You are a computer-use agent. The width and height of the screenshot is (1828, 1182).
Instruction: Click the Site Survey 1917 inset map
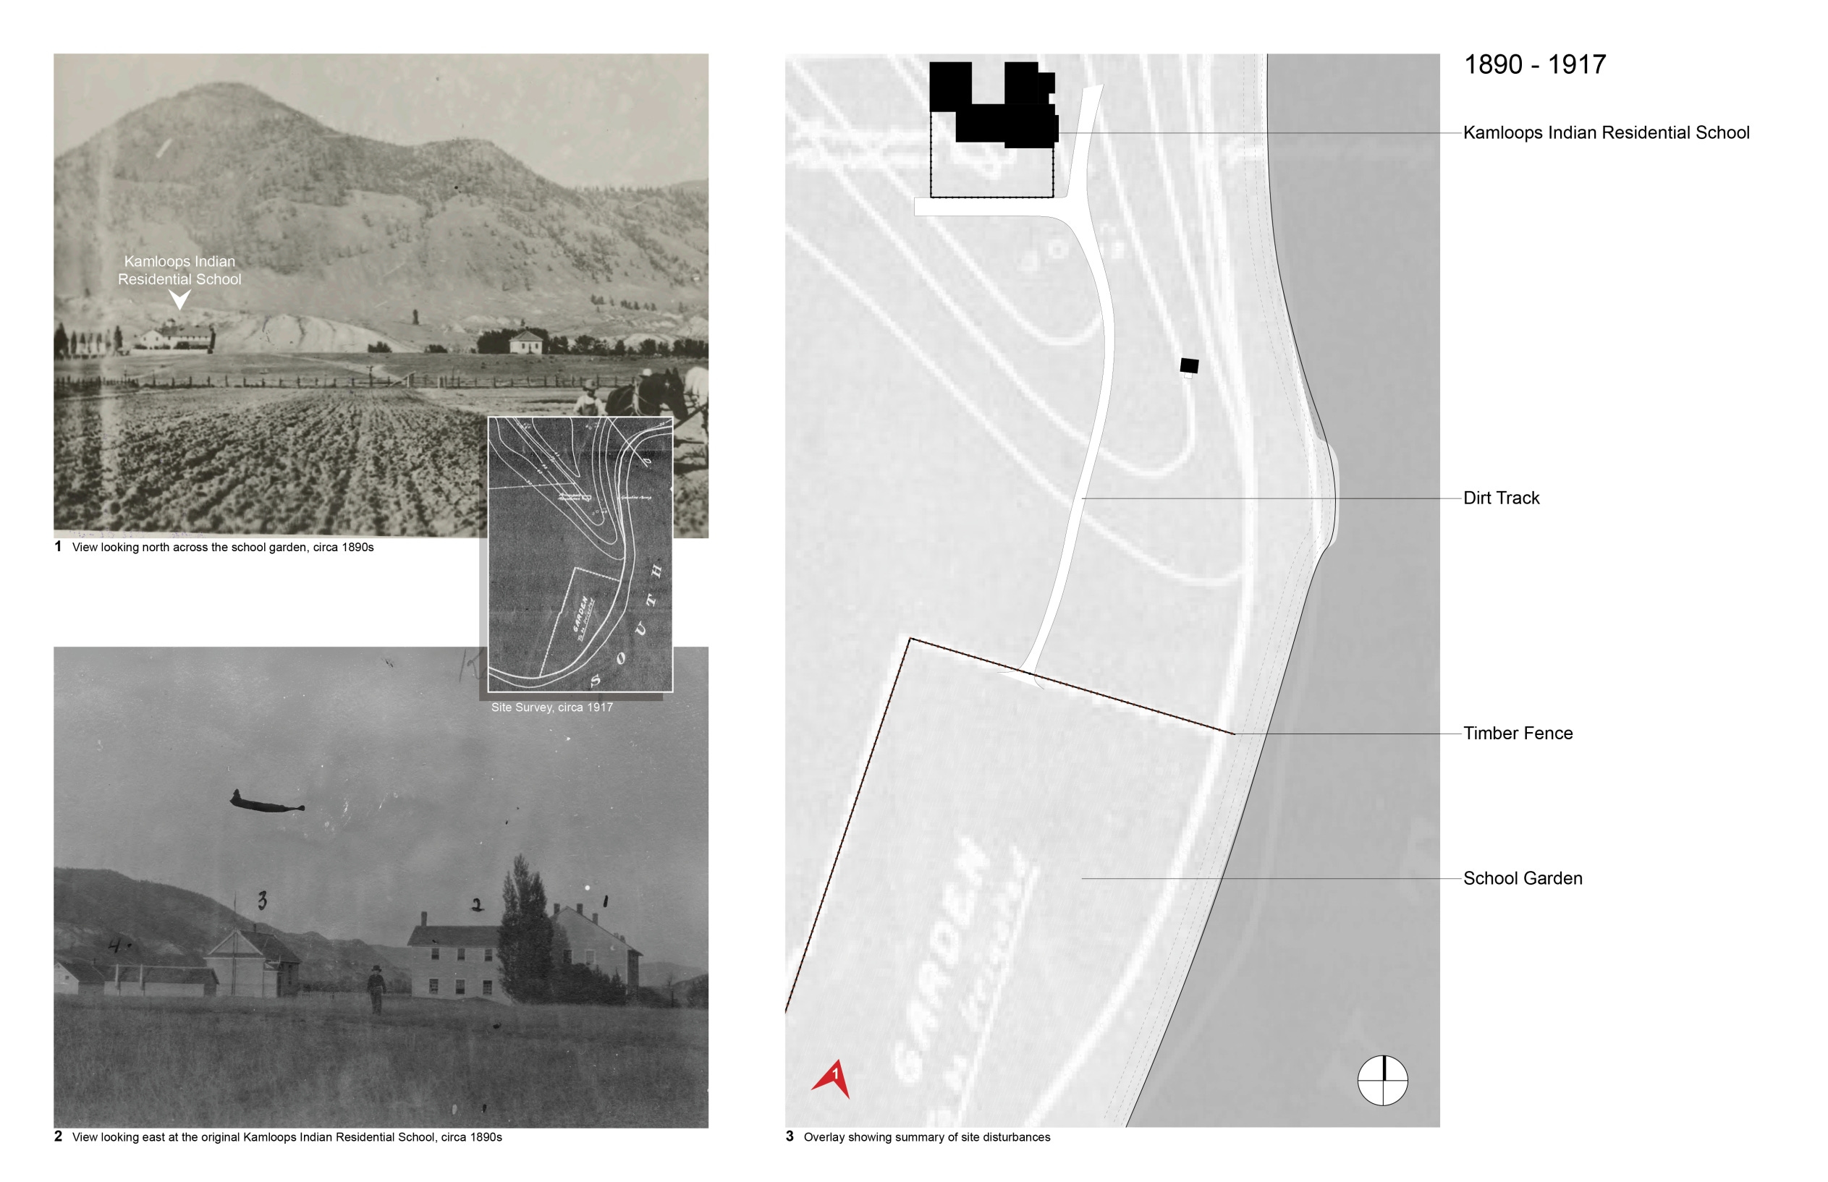(580, 554)
